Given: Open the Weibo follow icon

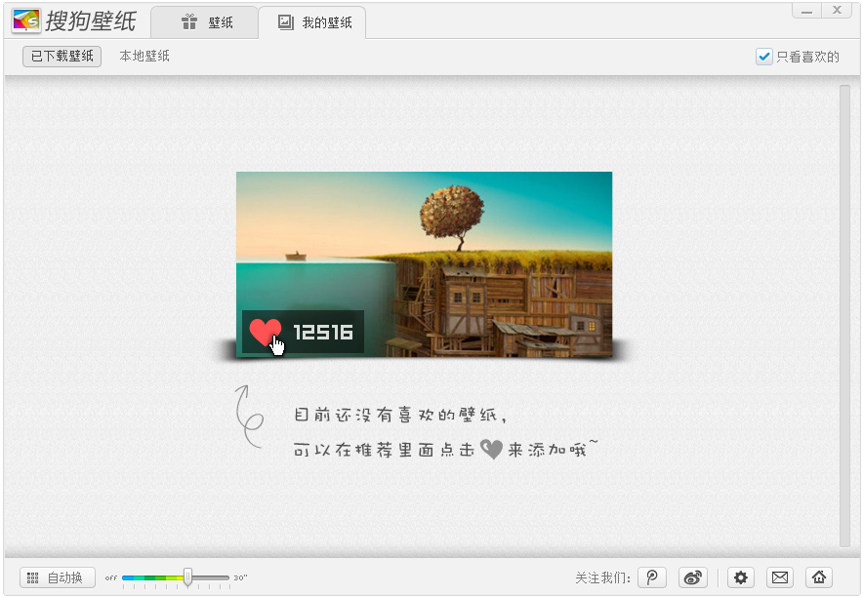Looking at the screenshot, I should [x=693, y=577].
